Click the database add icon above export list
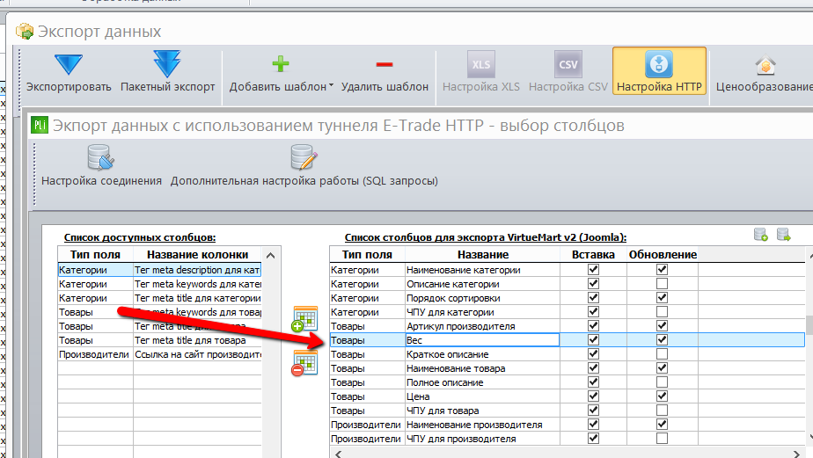Viewport: 813px width, 458px height. tap(760, 236)
